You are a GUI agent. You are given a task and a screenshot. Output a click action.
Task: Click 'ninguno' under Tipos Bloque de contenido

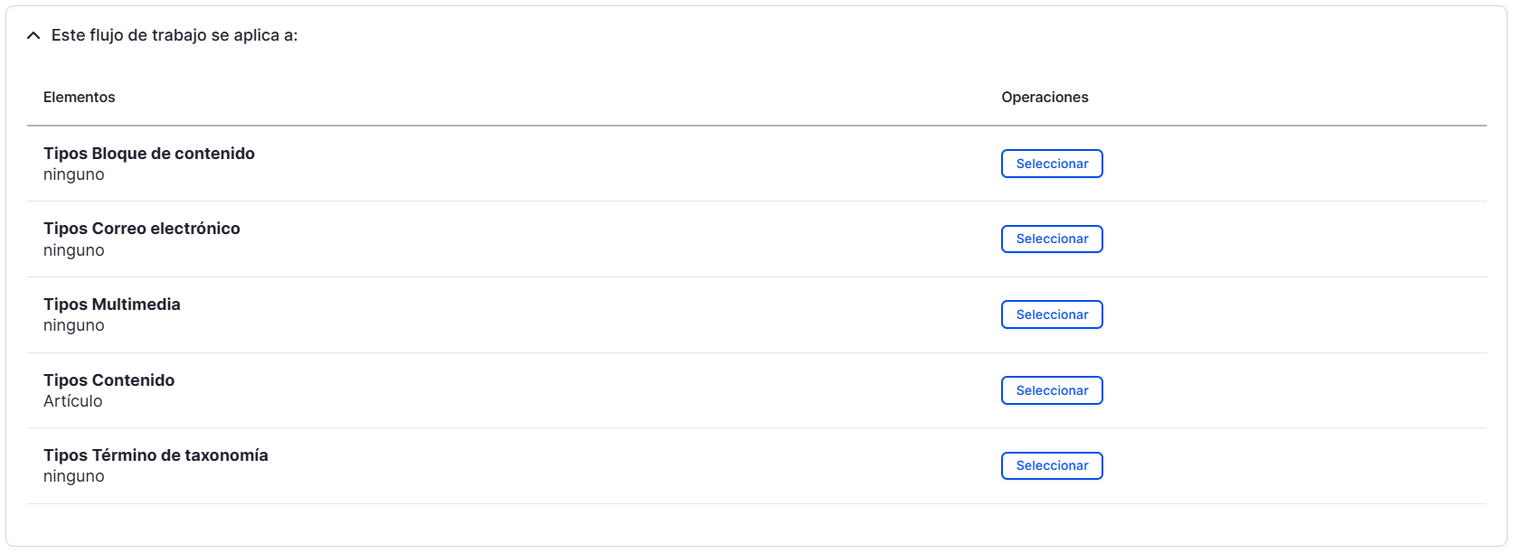tap(74, 174)
